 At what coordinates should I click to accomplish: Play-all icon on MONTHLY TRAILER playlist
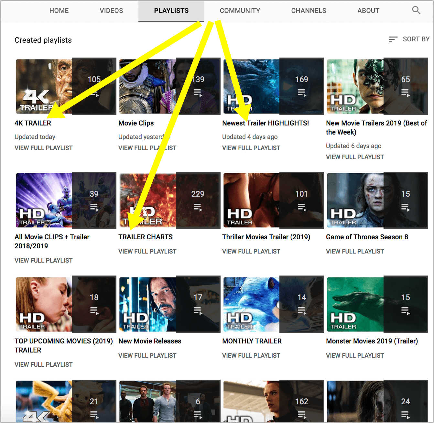click(x=302, y=311)
